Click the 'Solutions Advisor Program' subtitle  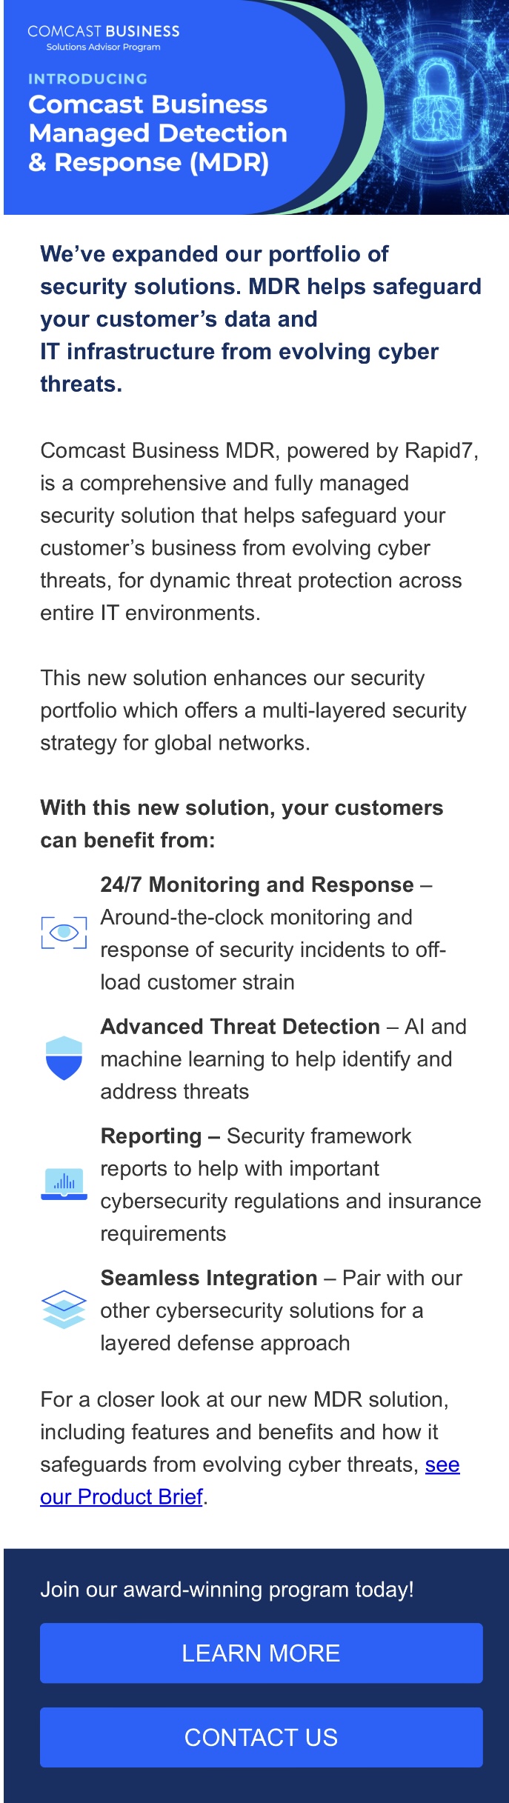(x=103, y=47)
